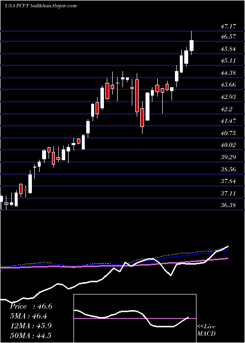The width and height of the screenshot is (245, 343).
Task: Click the '<<Live MACD' label
Action: [206, 330]
